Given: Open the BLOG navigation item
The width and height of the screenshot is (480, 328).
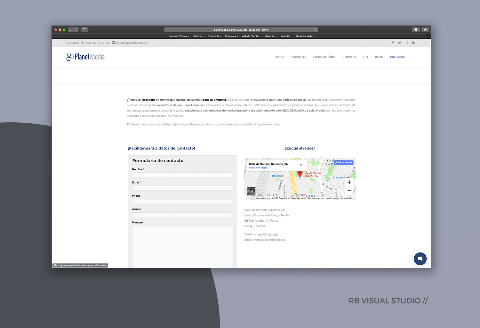Looking at the screenshot, I should 379,57.
